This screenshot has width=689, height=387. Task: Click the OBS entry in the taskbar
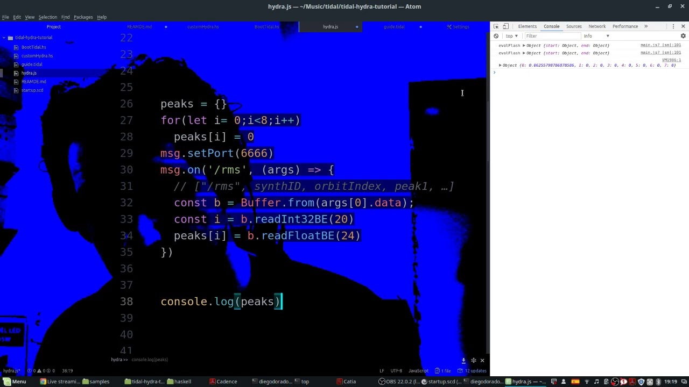(x=398, y=382)
